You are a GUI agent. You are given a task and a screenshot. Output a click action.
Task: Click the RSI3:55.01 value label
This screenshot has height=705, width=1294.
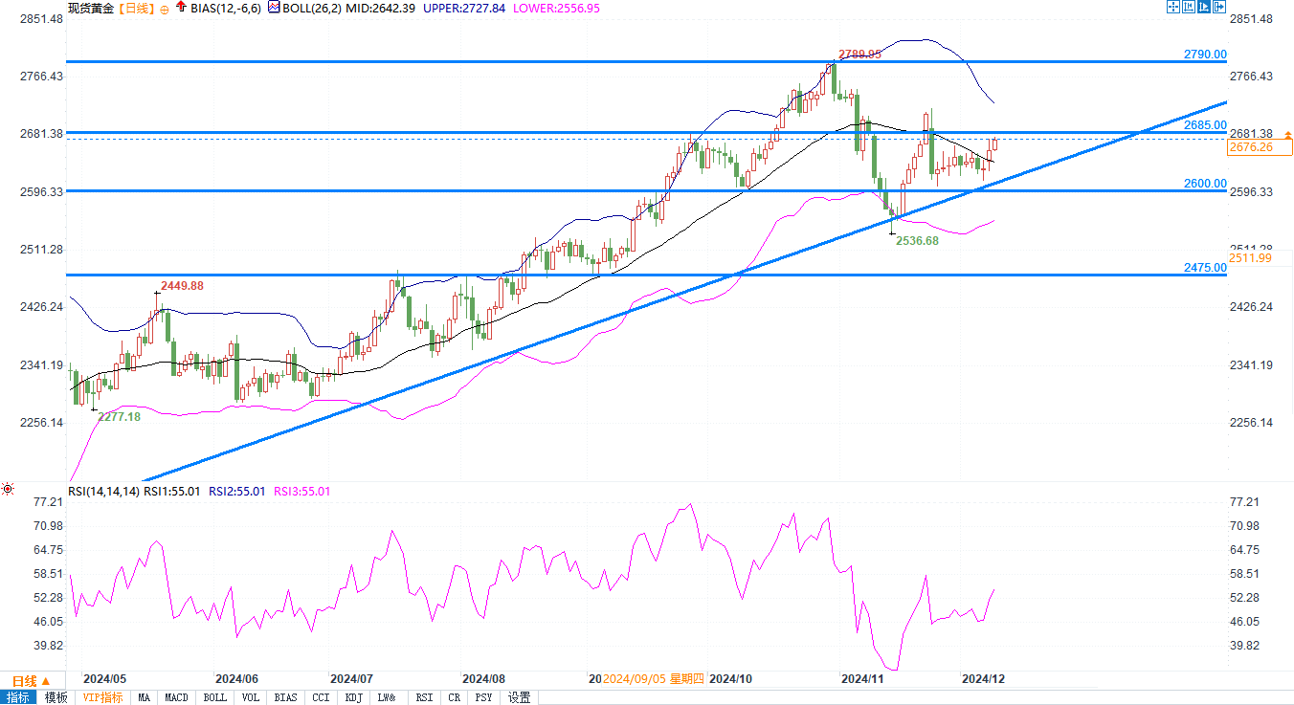coord(302,491)
